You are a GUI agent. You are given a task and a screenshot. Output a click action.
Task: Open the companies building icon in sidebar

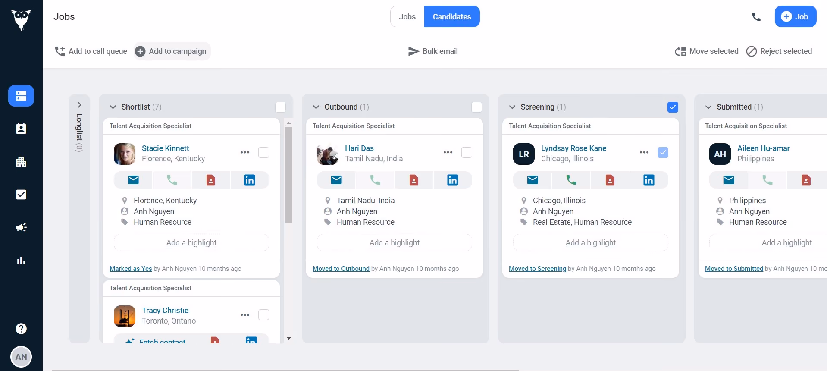(21, 162)
